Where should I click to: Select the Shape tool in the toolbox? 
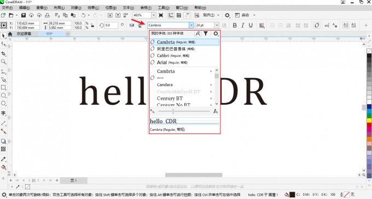click(3, 44)
